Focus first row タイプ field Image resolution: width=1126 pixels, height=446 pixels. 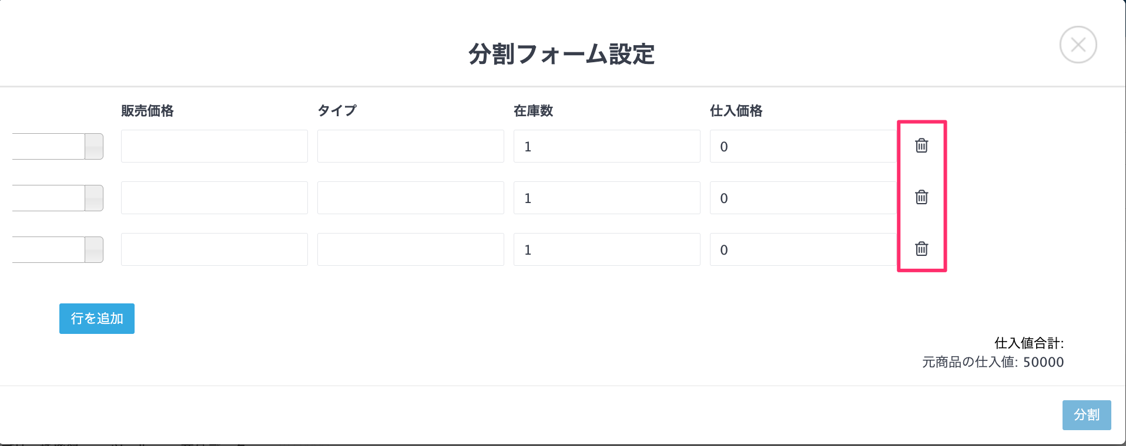411,146
